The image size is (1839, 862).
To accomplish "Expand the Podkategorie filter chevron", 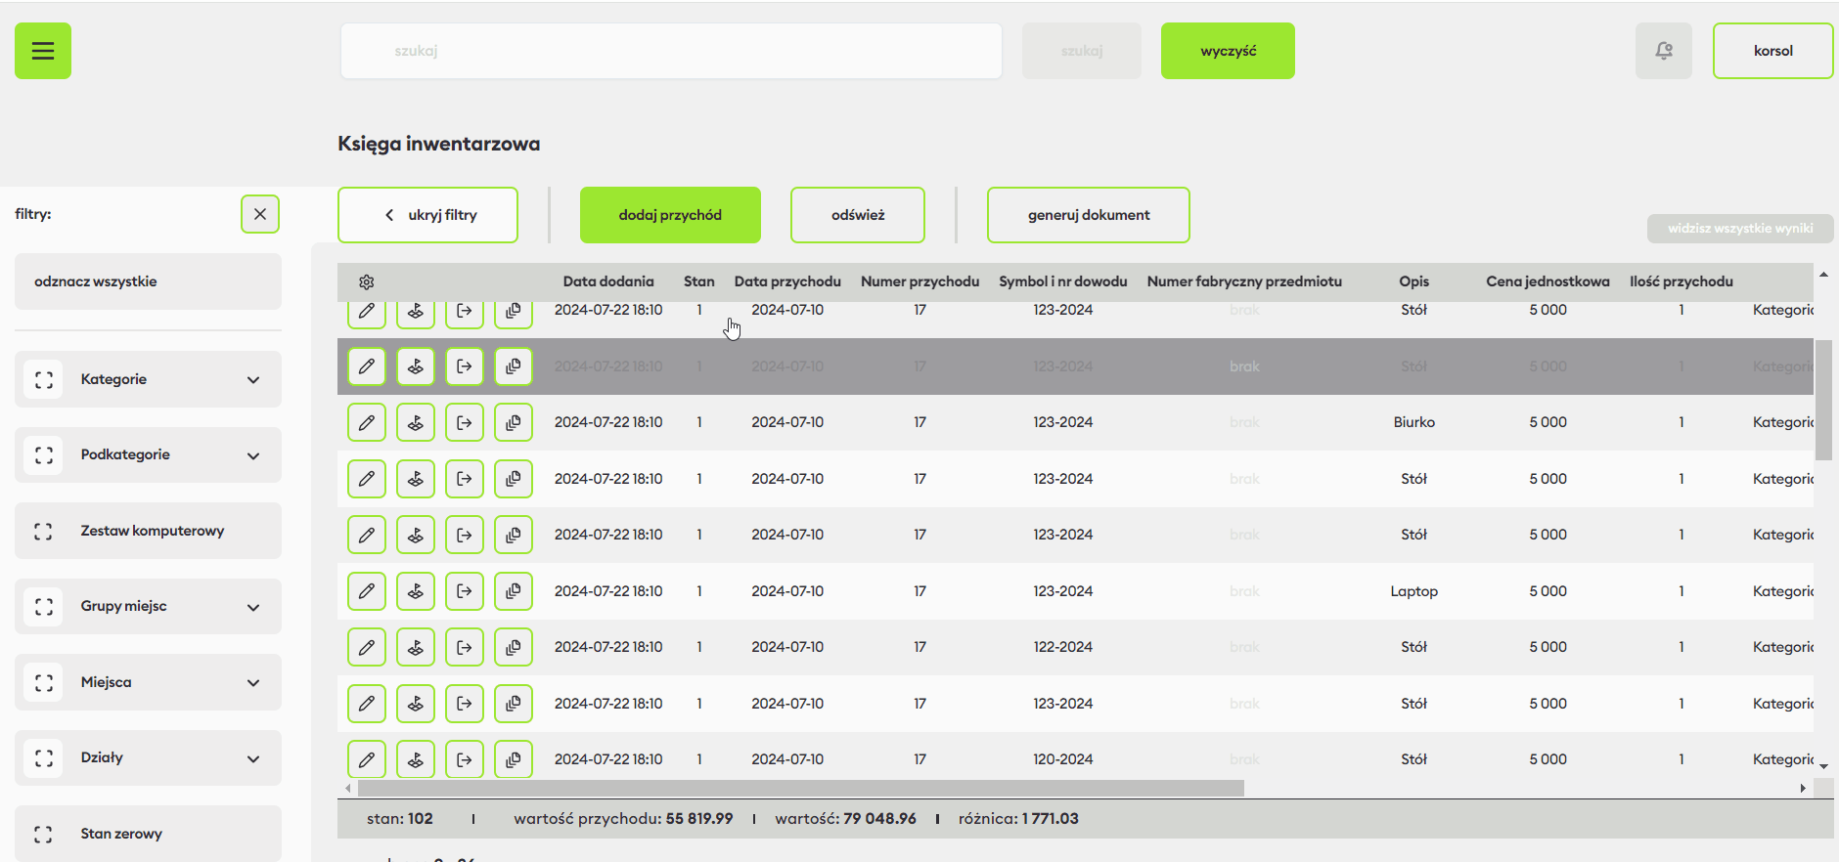I will pos(253,455).
